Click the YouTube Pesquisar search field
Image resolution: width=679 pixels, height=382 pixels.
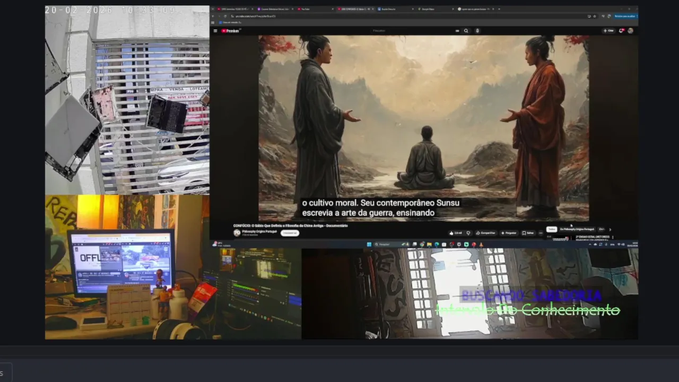coord(416,31)
